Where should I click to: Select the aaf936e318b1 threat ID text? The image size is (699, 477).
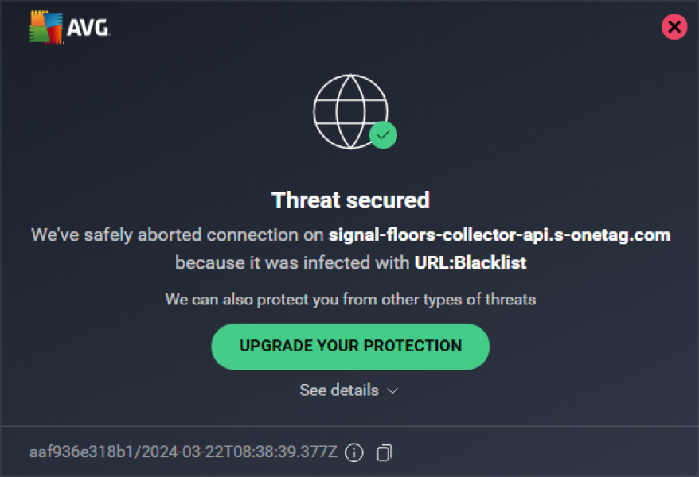coord(73,452)
